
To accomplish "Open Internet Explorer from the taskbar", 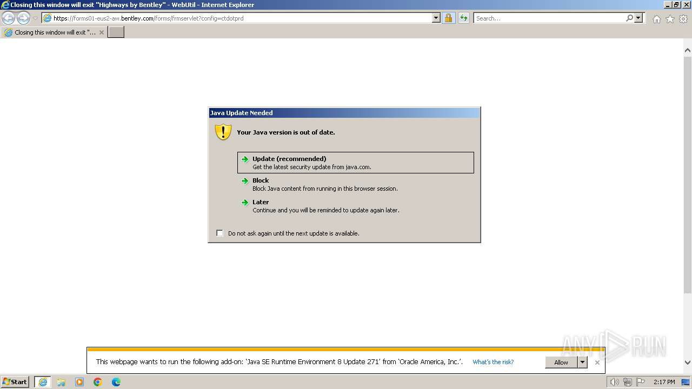I will (x=43, y=382).
